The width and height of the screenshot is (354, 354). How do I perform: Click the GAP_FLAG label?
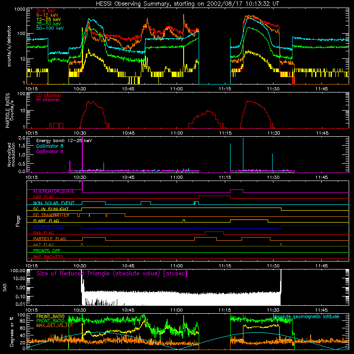coord(43,197)
